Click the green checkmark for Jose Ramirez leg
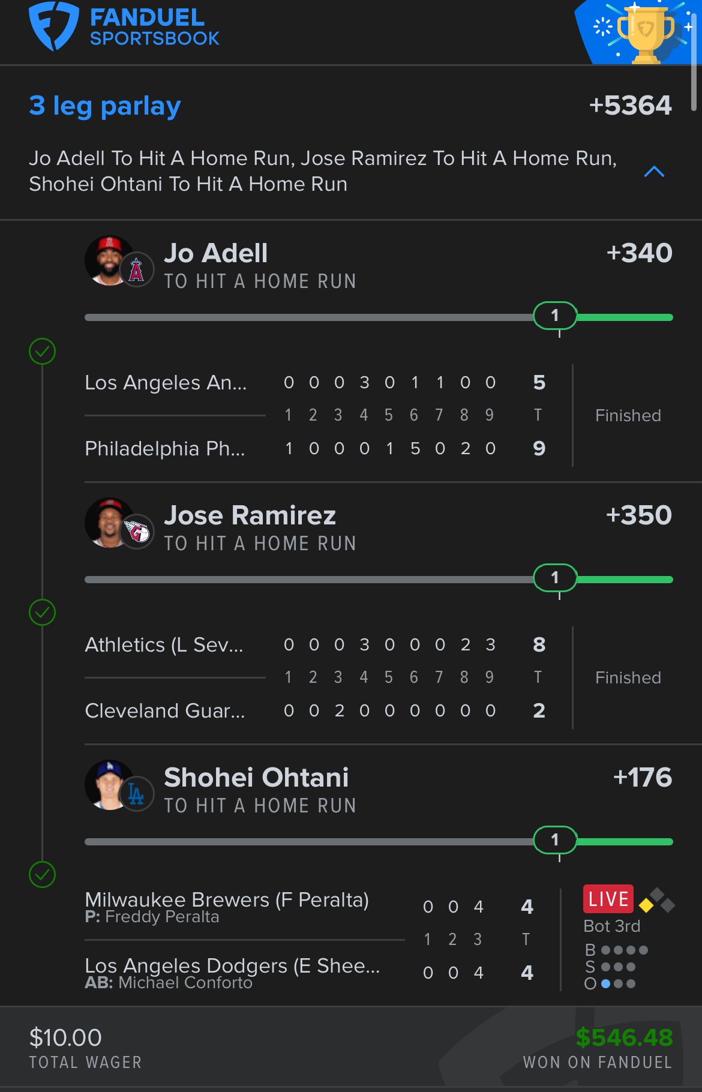 click(42, 613)
